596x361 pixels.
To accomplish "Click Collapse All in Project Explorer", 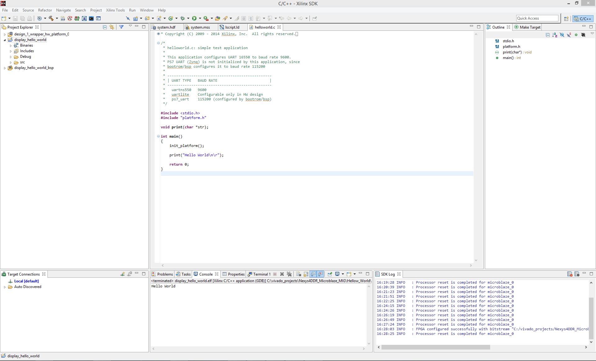I will click(x=105, y=27).
